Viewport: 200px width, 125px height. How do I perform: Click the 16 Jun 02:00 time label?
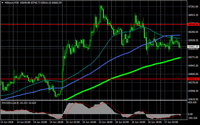(x=122, y=122)
